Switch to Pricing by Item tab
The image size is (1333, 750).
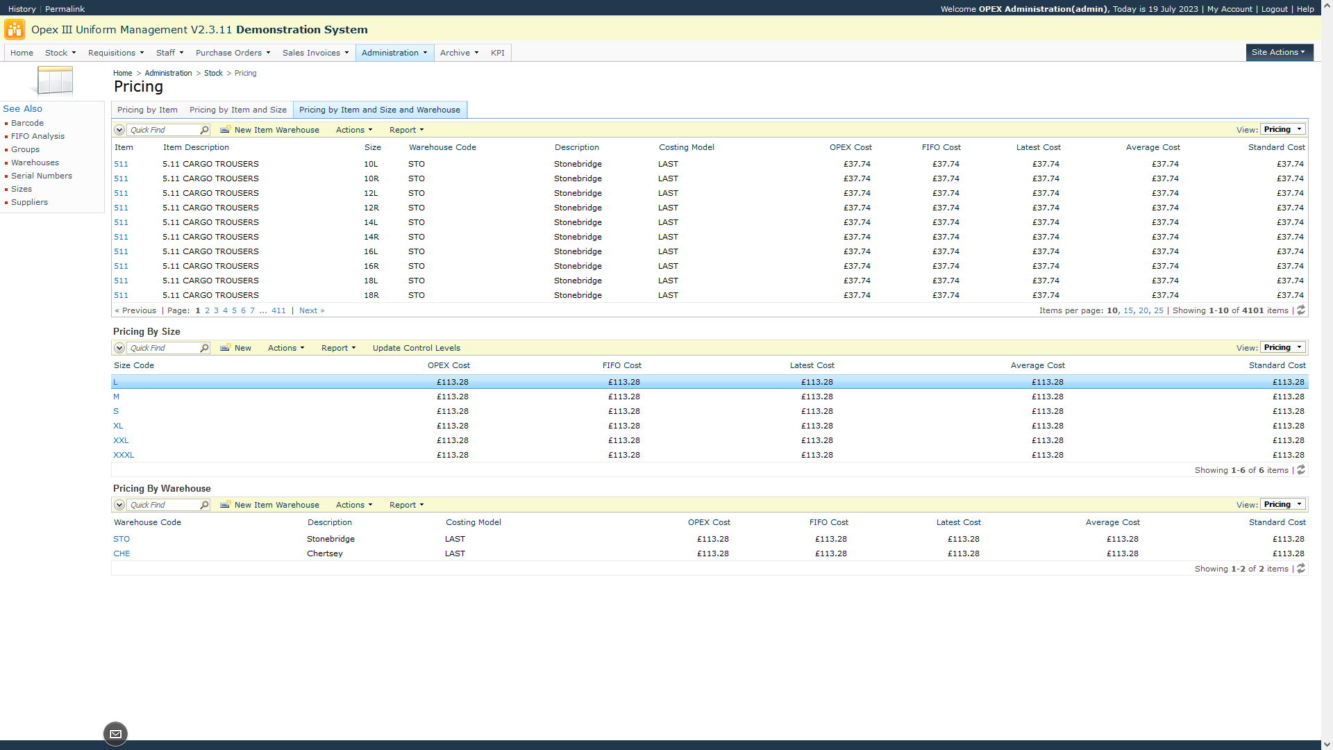(x=147, y=110)
